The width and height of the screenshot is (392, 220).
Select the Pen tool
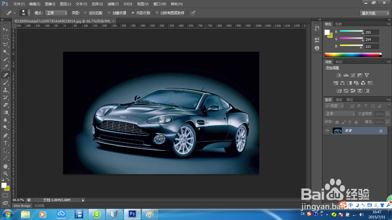click(5, 135)
